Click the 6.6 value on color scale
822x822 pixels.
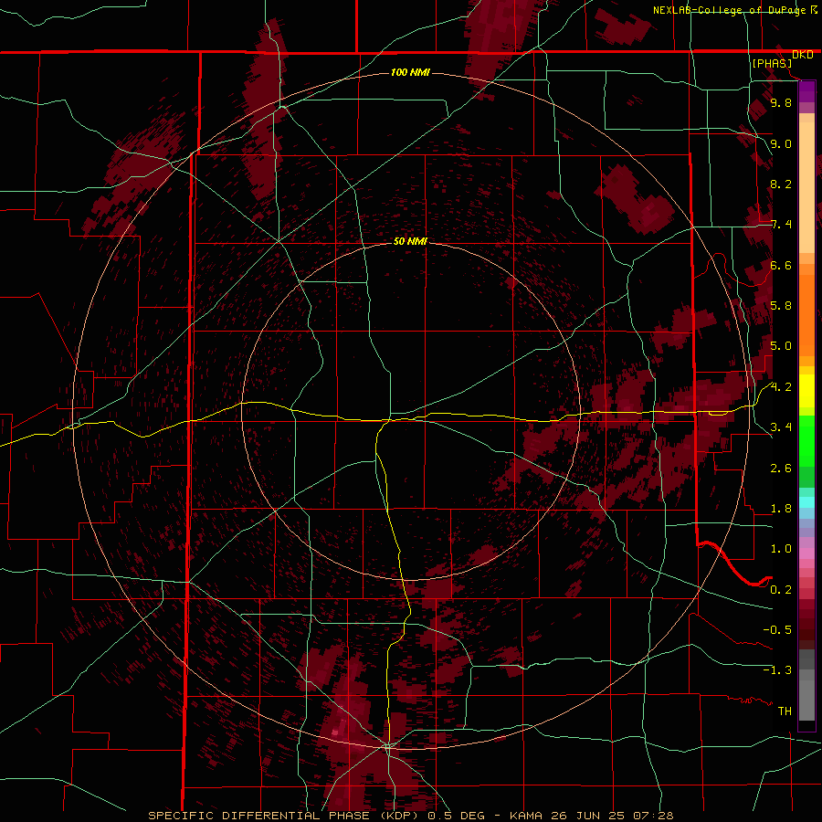pyautogui.click(x=781, y=266)
